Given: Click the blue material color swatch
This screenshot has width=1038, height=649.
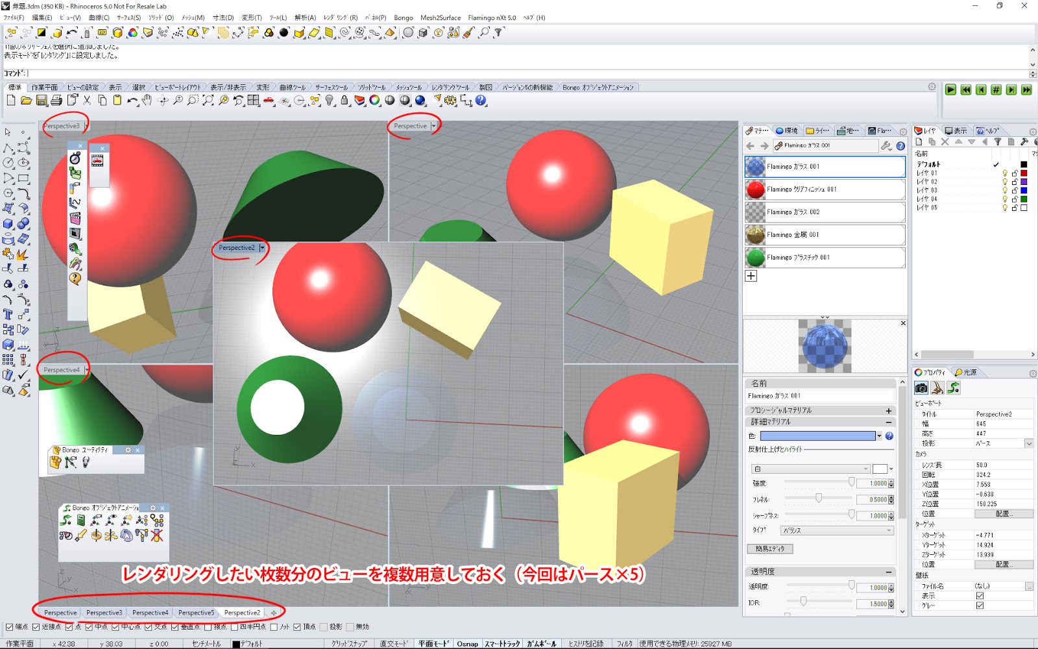Looking at the screenshot, I should pos(817,436).
